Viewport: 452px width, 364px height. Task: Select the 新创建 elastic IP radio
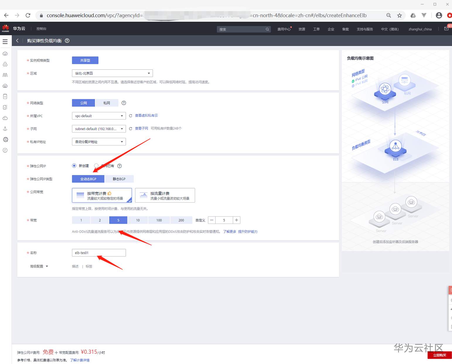click(x=74, y=166)
